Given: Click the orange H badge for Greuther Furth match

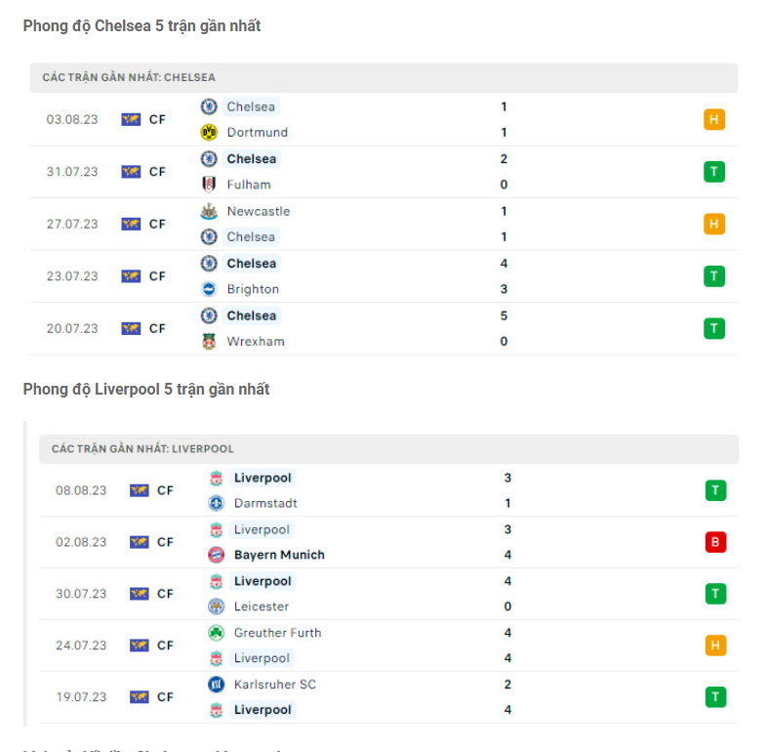Looking at the screenshot, I should 715,646.
